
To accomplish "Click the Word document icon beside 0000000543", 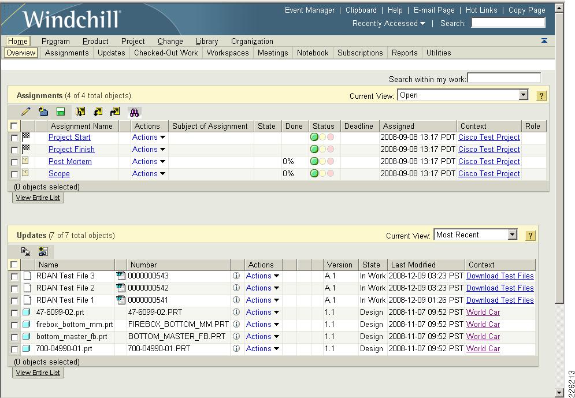I will pos(121,276).
